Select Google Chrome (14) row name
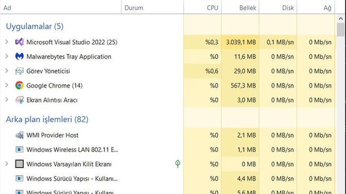This screenshot has width=346, height=194. 55,86
